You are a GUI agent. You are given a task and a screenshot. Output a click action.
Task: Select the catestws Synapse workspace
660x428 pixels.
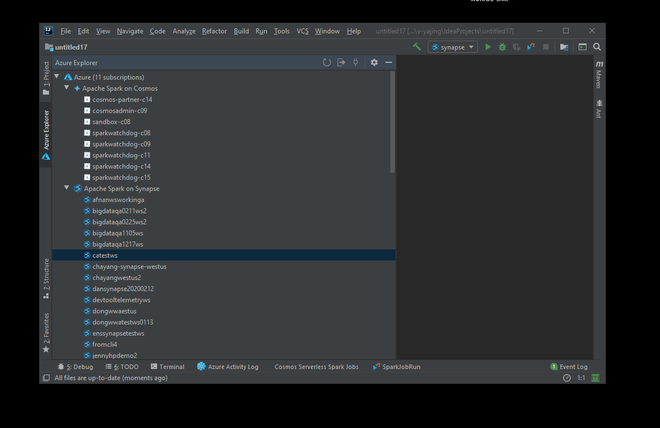click(104, 255)
